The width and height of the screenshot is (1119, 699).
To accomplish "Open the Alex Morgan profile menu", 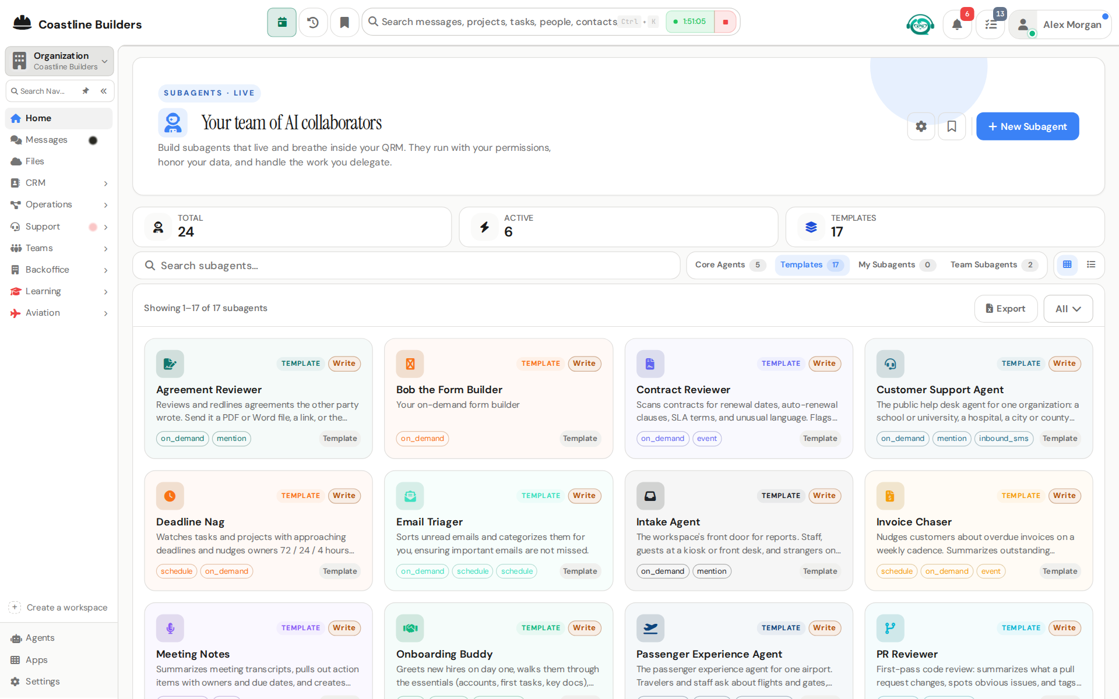I will click(1060, 24).
